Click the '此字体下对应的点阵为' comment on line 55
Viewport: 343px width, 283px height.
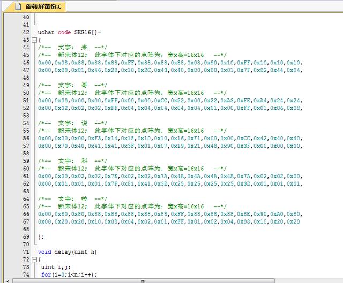pos(129,131)
